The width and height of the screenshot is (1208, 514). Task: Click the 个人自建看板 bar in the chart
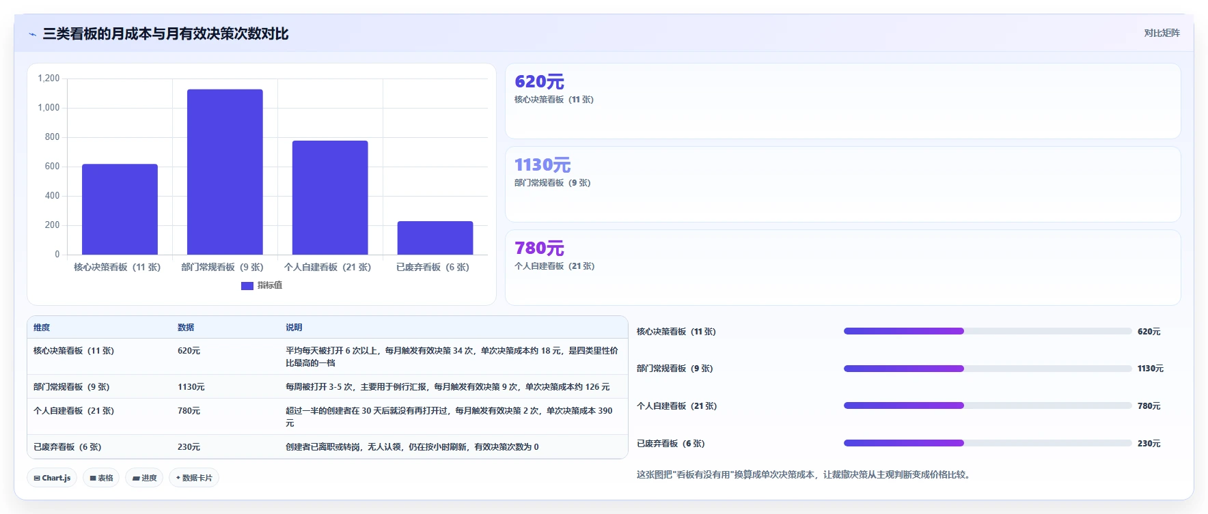point(330,198)
